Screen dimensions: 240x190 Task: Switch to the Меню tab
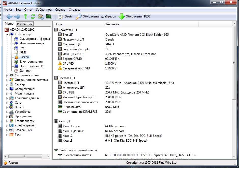(x=9, y=24)
